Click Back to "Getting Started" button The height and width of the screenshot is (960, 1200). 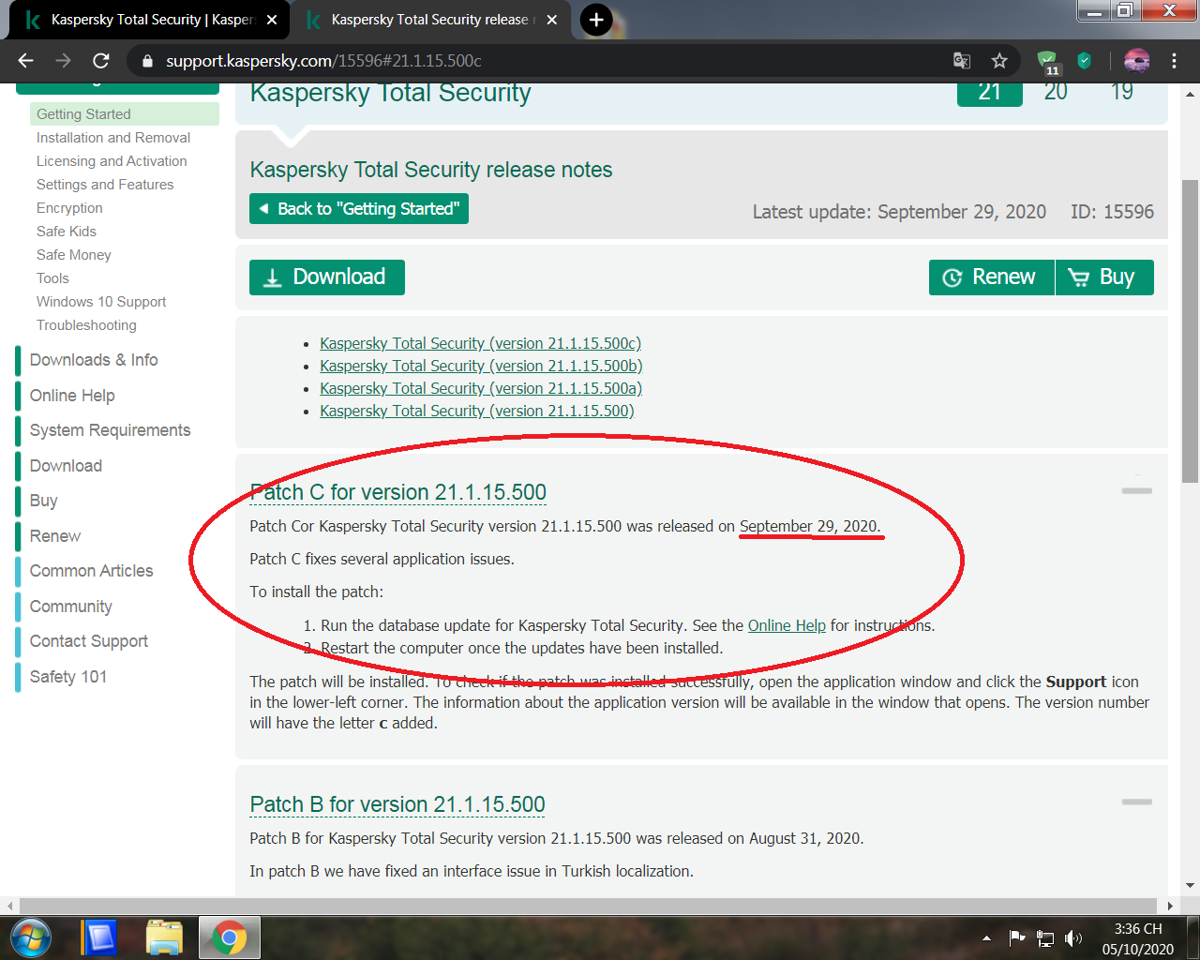point(359,209)
